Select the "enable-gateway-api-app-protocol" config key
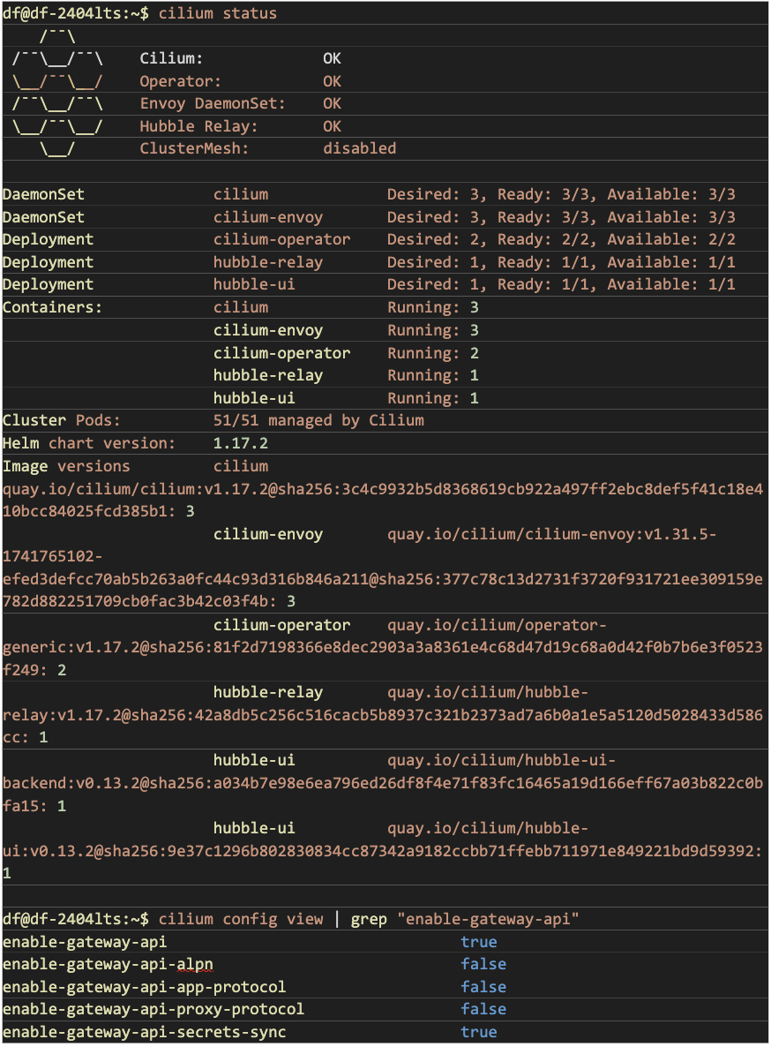Image resolution: width=771 pixels, height=1047 pixels. (144, 987)
